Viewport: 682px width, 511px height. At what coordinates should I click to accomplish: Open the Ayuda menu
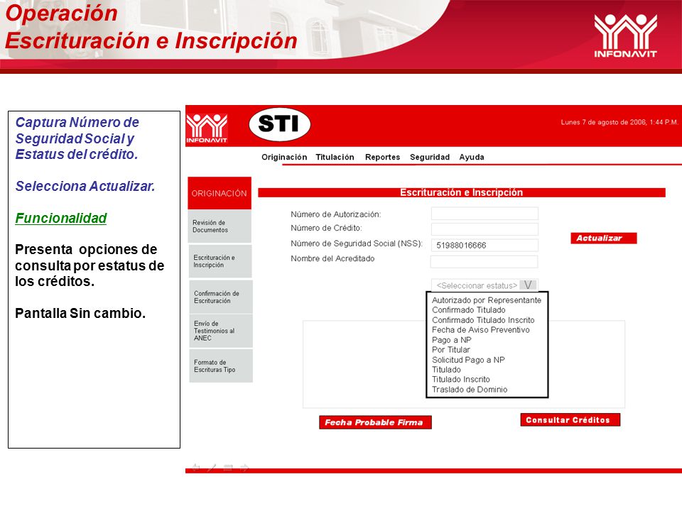(472, 158)
